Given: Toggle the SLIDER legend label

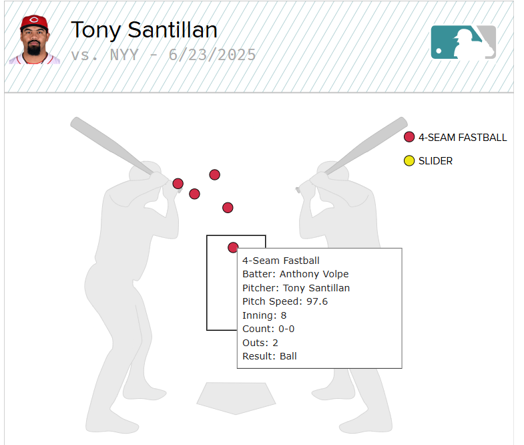Looking at the screenshot, I should coord(435,161).
